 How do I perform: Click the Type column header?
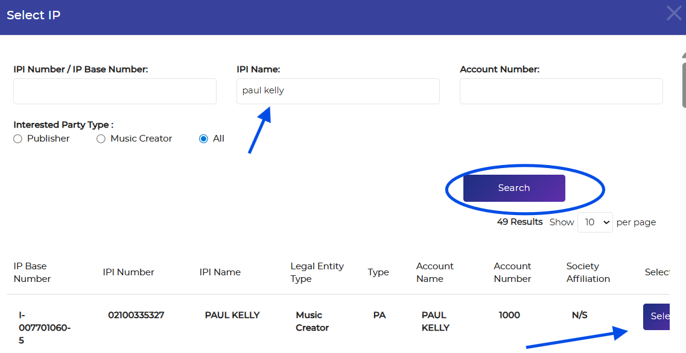point(378,272)
